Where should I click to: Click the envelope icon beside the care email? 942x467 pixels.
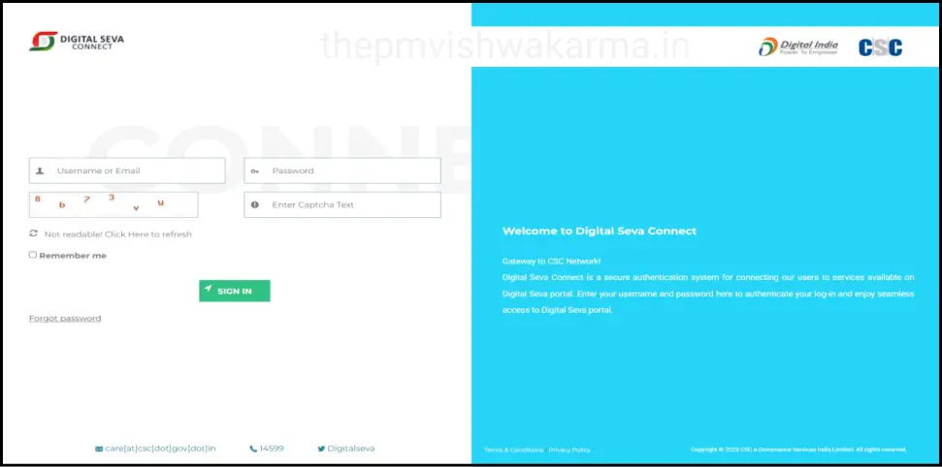click(x=99, y=449)
